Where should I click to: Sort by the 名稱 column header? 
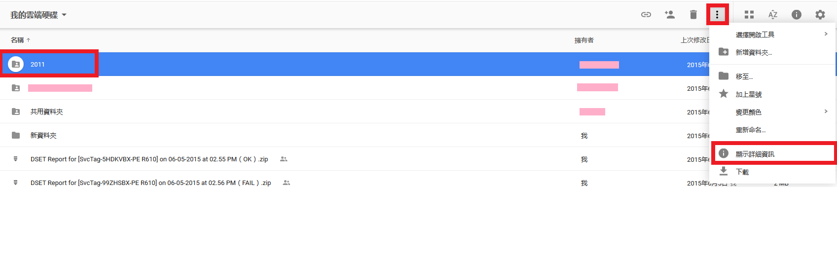(18, 40)
